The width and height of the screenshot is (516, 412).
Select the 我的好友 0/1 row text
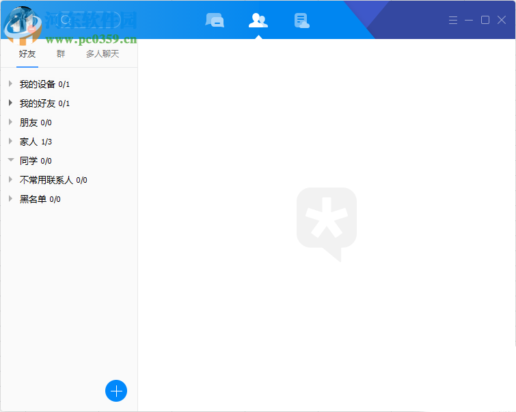[44, 103]
